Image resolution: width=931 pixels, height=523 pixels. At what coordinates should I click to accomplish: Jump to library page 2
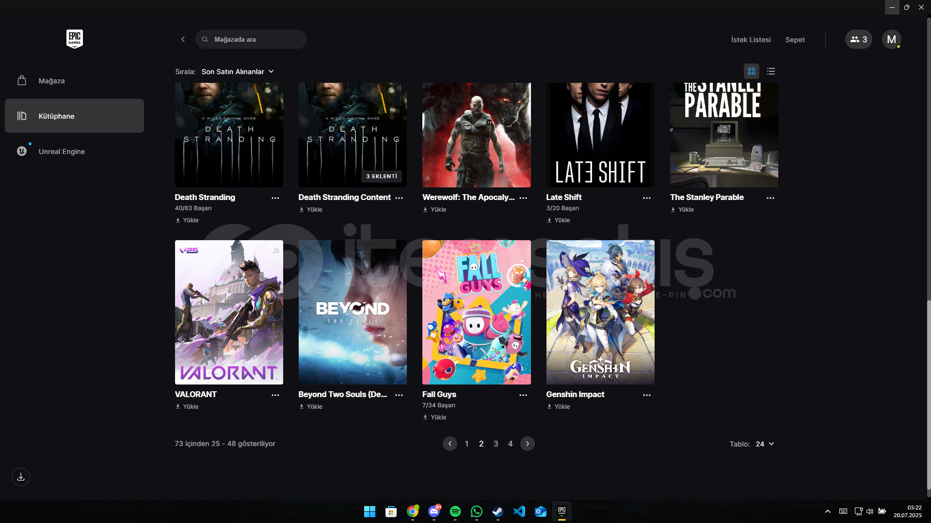tap(481, 444)
